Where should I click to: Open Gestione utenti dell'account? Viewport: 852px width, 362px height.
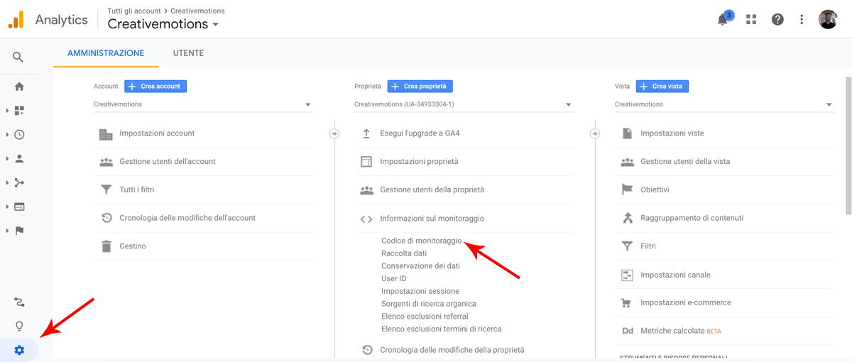click(168, 161)
